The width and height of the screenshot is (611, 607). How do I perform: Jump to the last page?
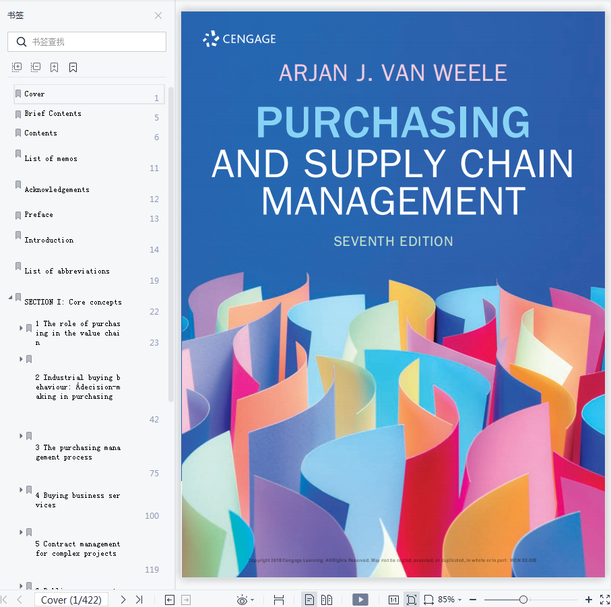(x=139, y=600)
